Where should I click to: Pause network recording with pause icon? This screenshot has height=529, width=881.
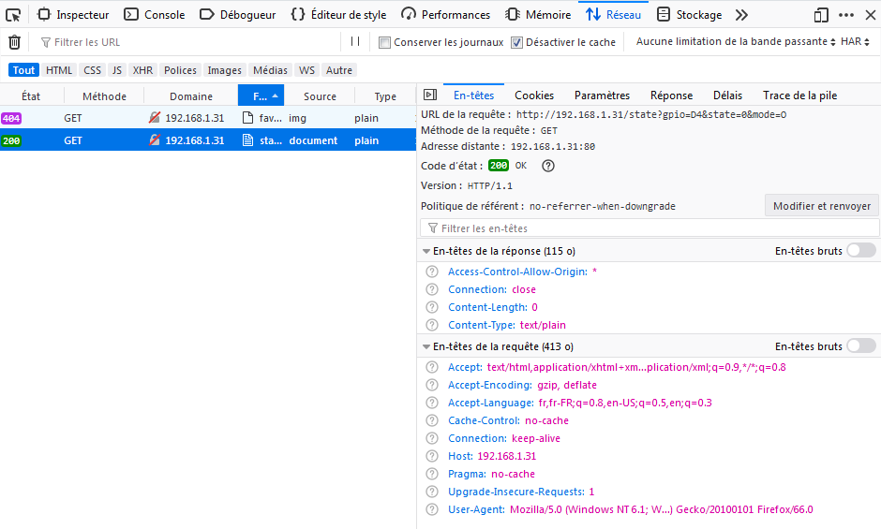point(355,41)
